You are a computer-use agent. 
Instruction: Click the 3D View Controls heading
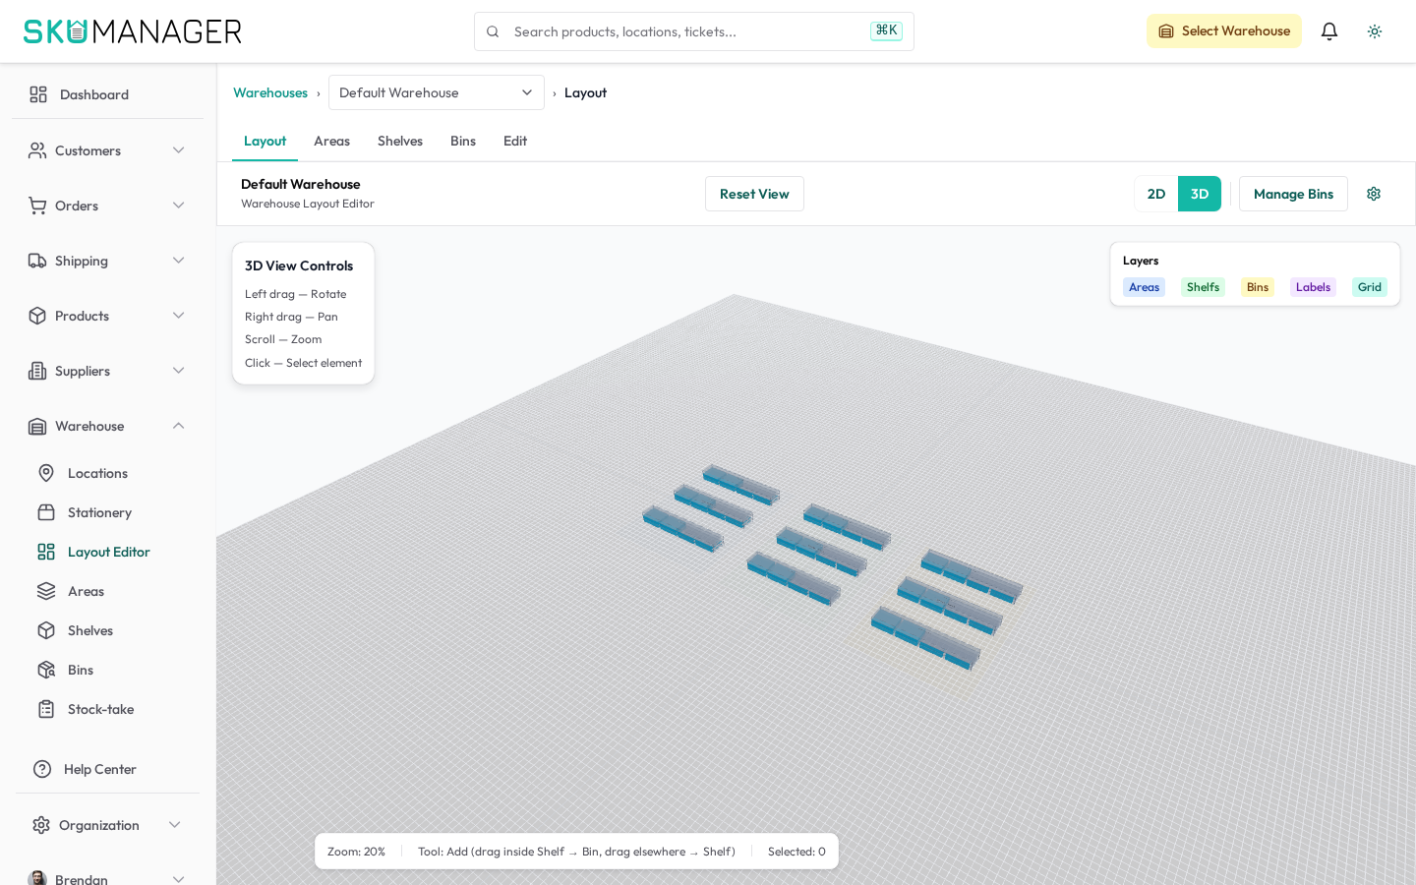click(x=299, y=265)
